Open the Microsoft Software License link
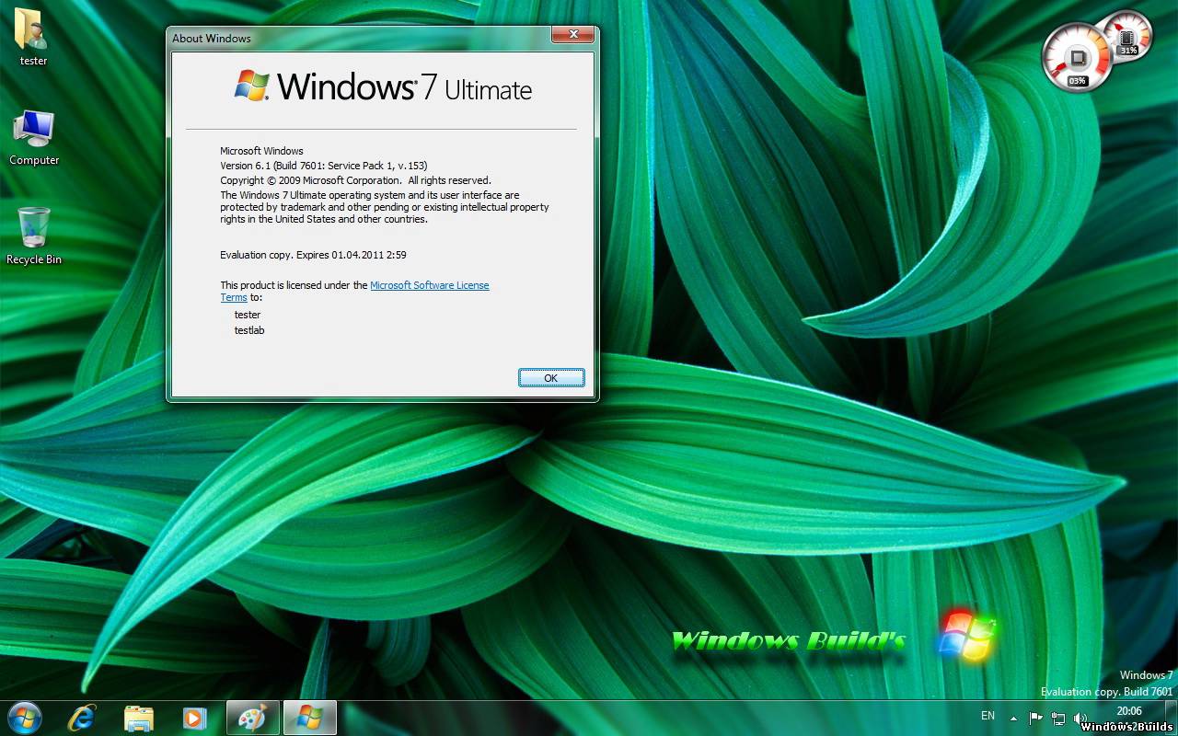This screenshot has width=1178, height=736. click(430, 285)
